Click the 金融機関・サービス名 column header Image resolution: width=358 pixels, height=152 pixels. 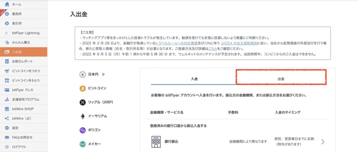point(167,113)
